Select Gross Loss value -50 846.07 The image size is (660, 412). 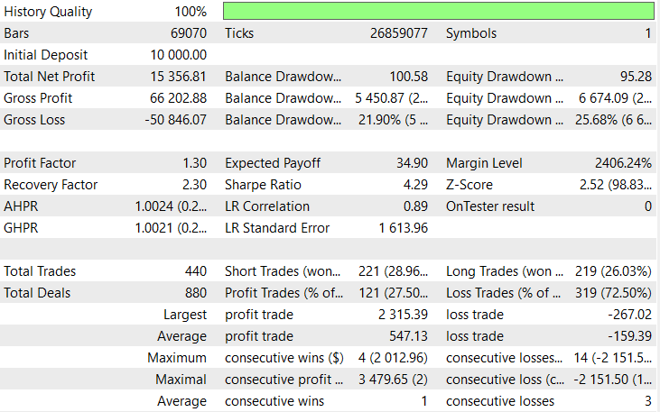tap(175, 120)
